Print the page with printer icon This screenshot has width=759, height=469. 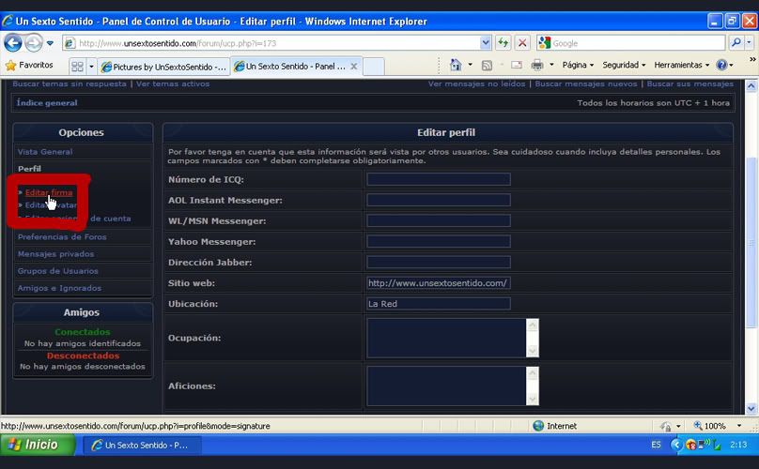pyautogui.click(x=536, y=65)
